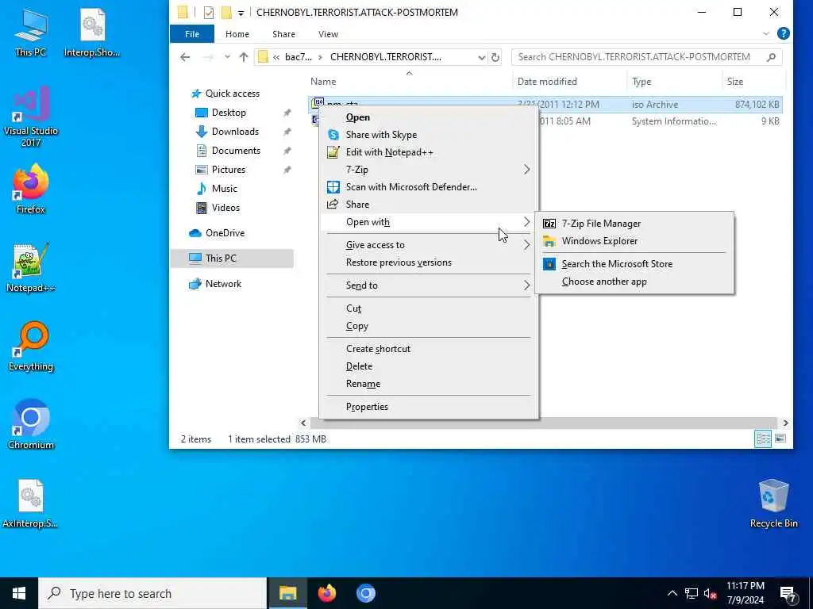Choose Open in context menu
Screen dimensions: 813x609
pos(429,117)
